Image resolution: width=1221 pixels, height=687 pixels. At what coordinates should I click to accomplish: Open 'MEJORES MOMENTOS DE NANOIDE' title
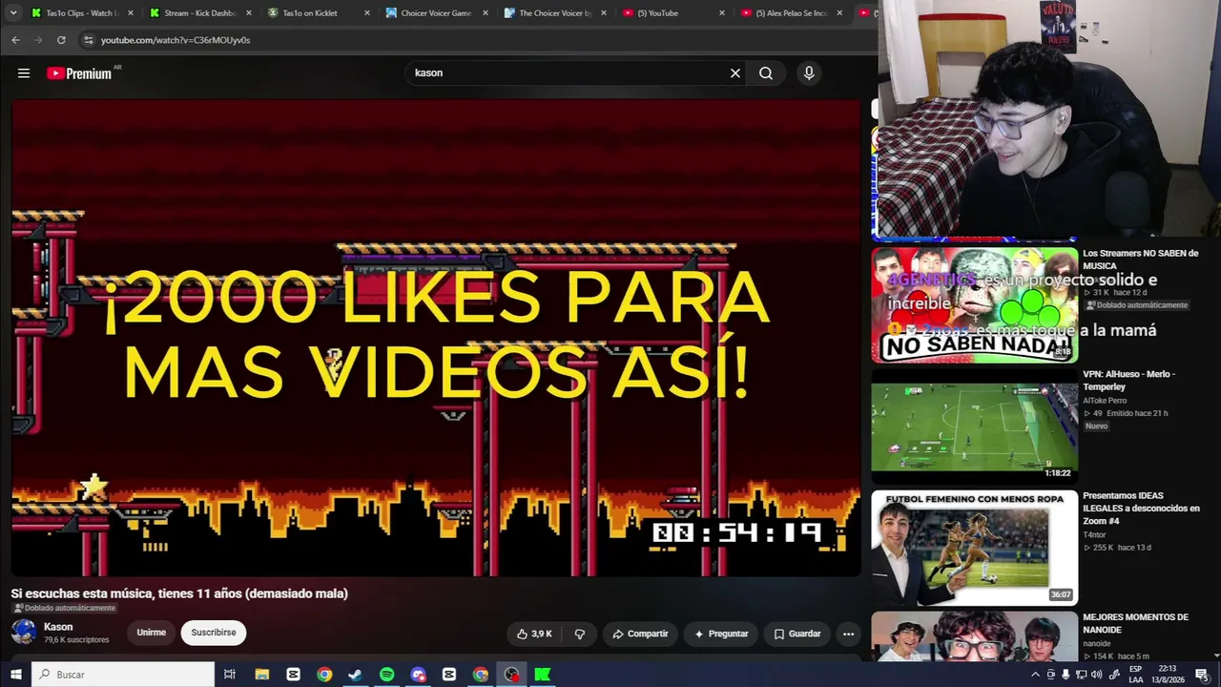1135,623
